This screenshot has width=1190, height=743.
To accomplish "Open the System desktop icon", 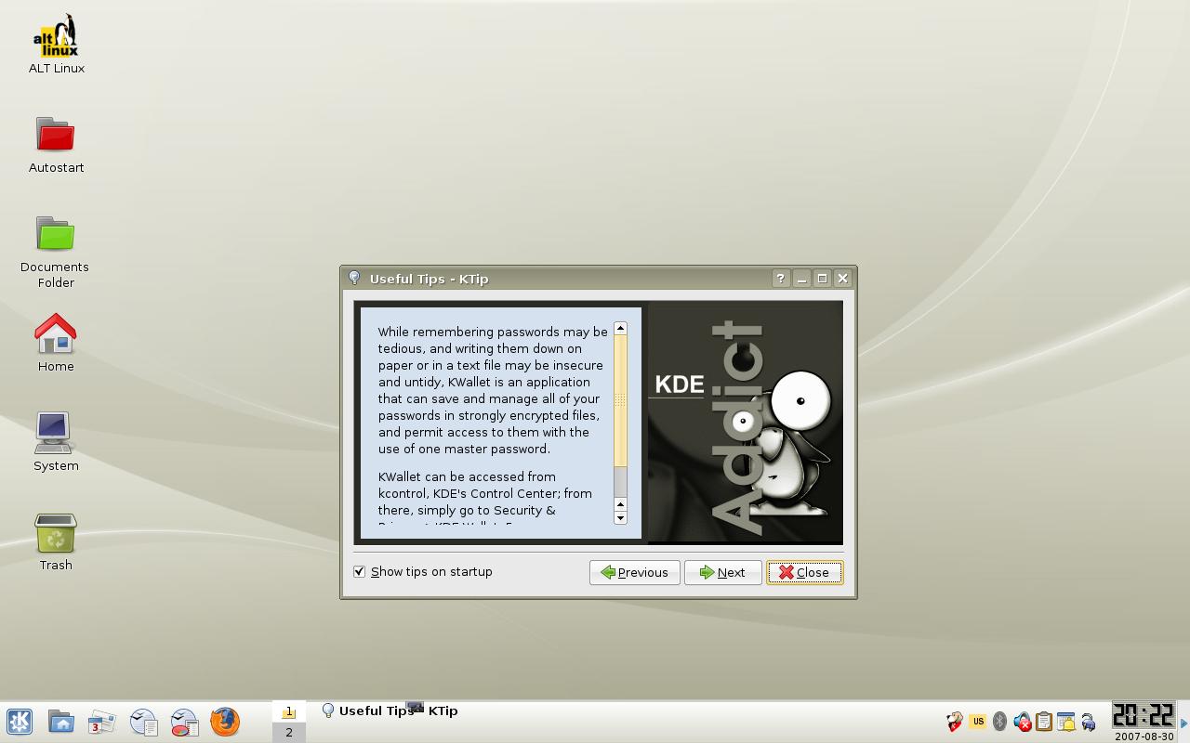I will point(56,442).
